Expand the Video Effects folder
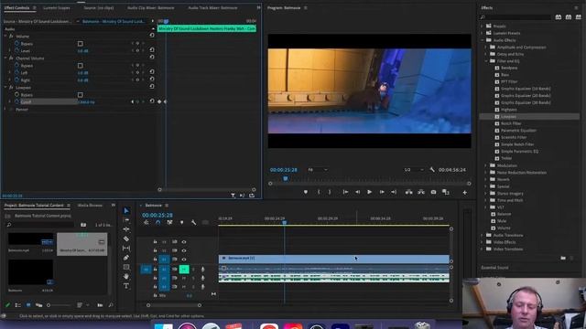The height and width of the screenshot is (329, 586). pyautogui.click(x=483, y=242)
